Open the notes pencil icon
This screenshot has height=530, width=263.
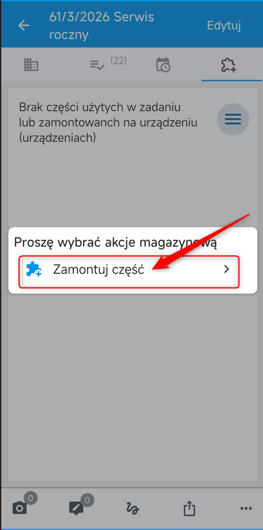76,507
